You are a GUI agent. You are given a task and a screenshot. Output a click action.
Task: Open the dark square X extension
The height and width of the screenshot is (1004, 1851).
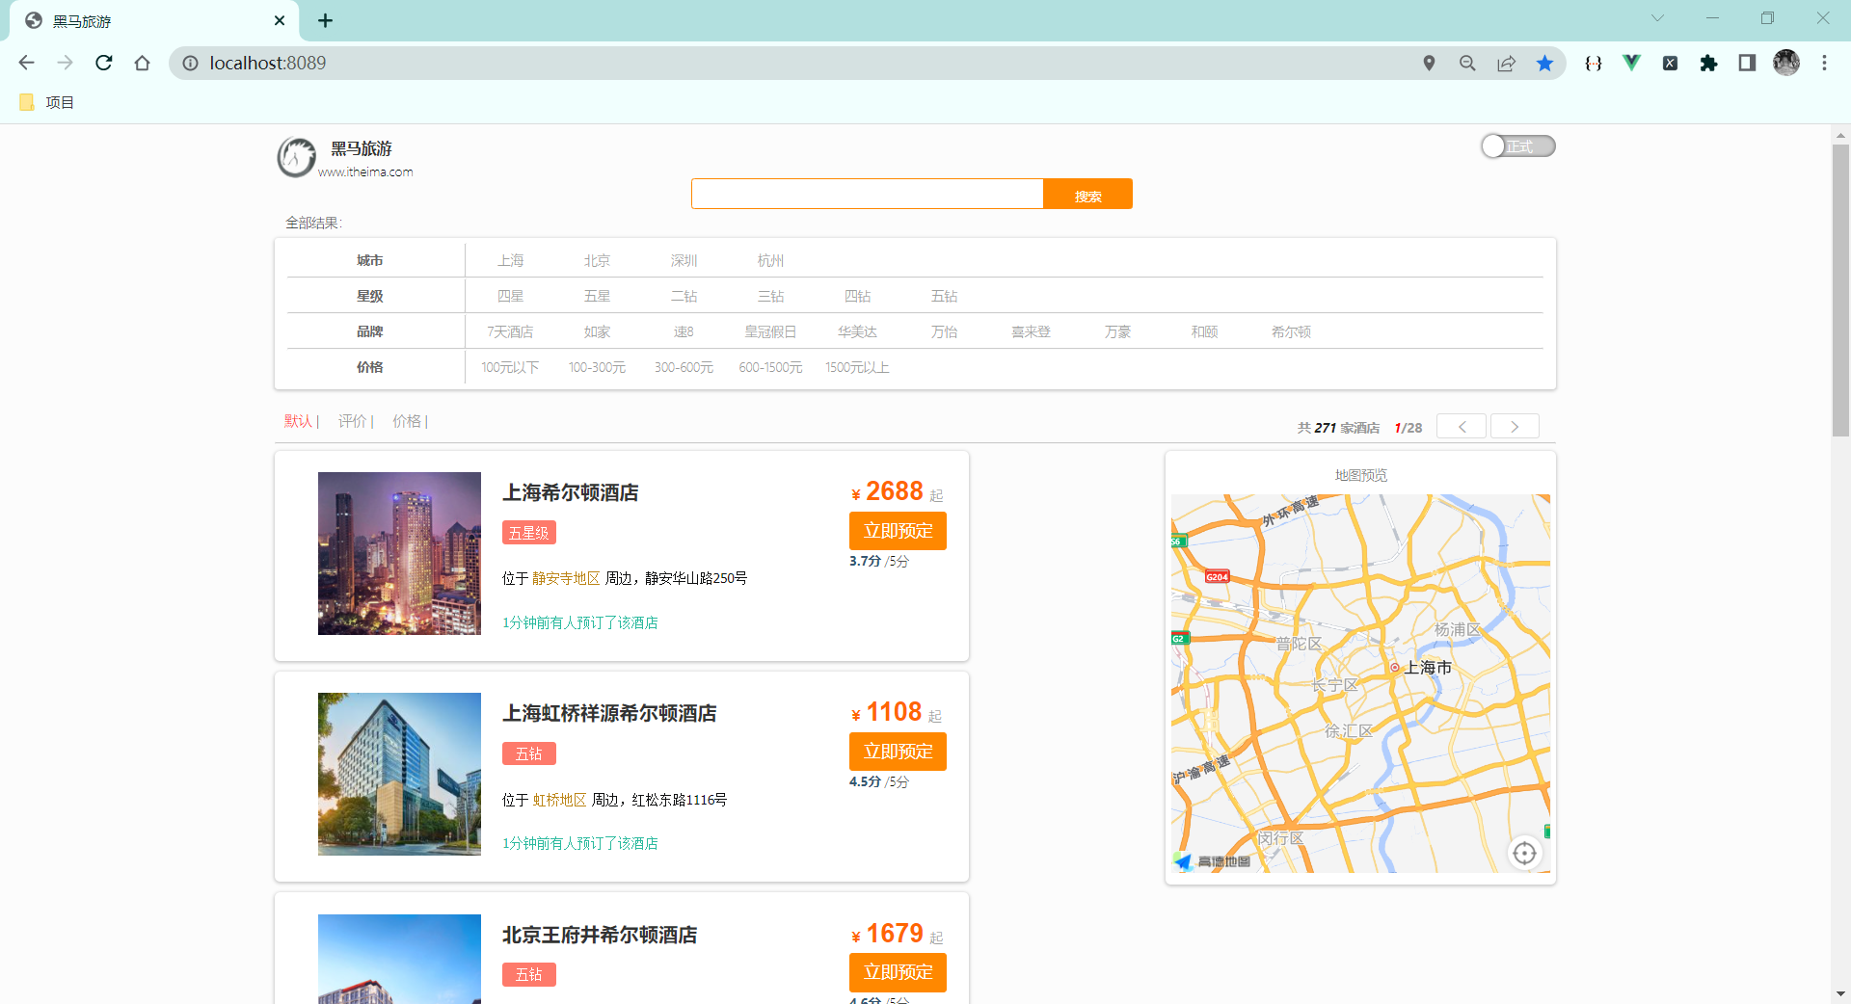pos(1670,63)
